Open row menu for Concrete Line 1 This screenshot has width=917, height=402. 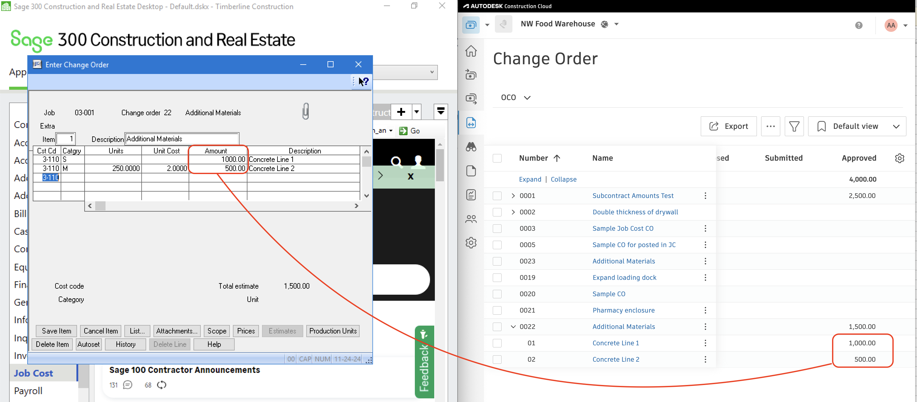coord(705,343)
